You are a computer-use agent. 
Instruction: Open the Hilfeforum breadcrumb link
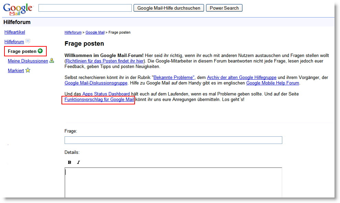pos(73,32)
